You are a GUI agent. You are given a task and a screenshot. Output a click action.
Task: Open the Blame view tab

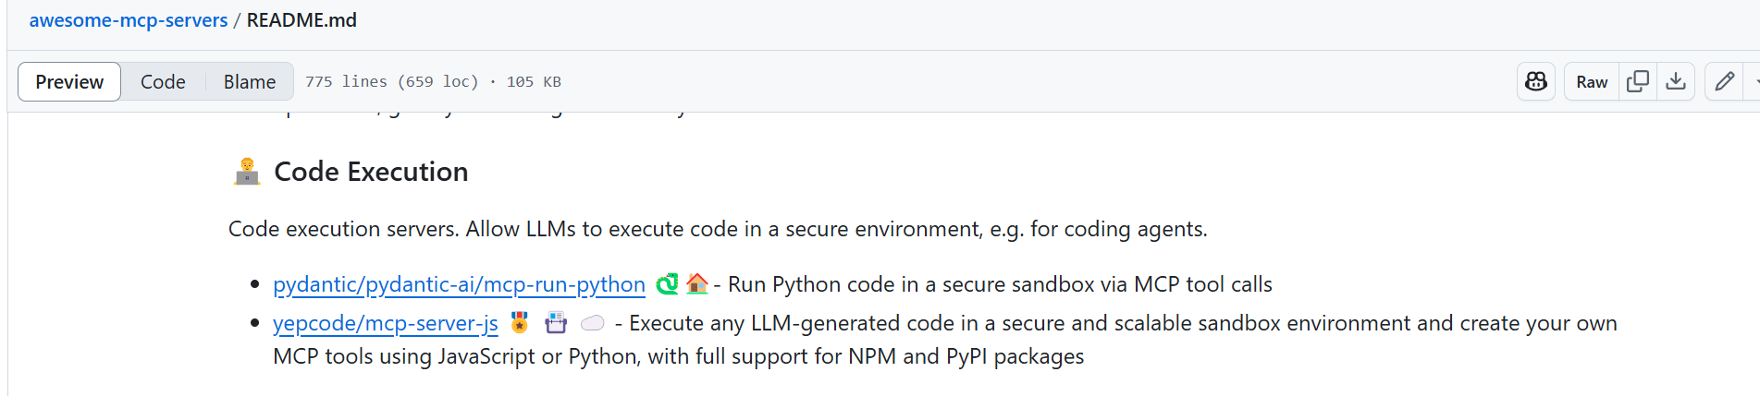(x=250, y=82)
